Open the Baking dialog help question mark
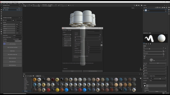This screenshot has width=170, height=95. pos(99,28)
